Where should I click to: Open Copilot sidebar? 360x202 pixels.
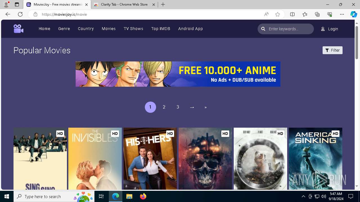point(354,14)
